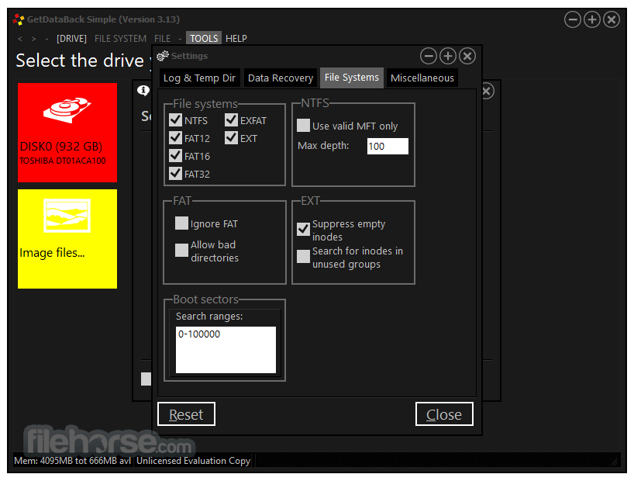Go back with the < navigation arrow
Viewport: 634px width, 481px height.
pyautogui.click(x=20, y=39)
